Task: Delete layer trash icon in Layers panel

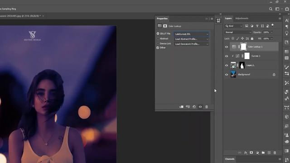Action: (275, 153)
